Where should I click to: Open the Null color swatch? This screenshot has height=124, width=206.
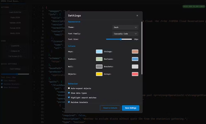coord(99,67)
